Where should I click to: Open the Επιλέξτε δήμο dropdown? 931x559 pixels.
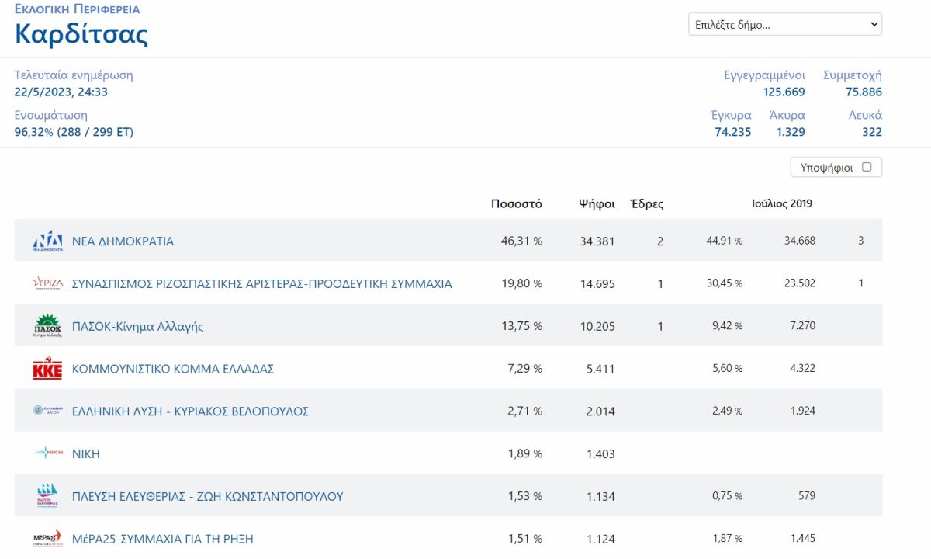pyautogui.click(x=785, y=24)
